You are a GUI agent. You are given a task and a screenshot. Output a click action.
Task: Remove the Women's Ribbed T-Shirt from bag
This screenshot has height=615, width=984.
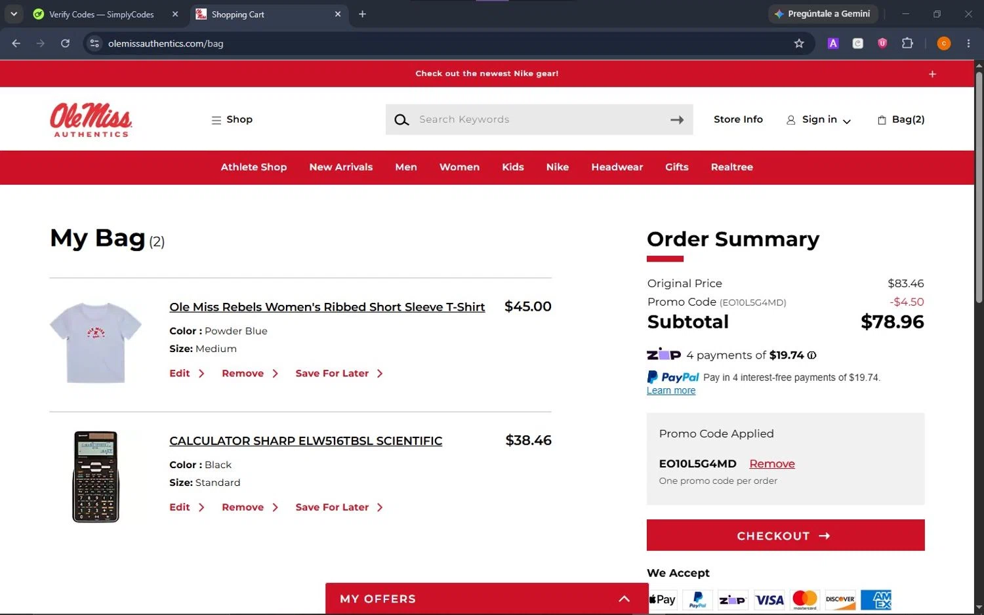pyautogui.click(x=250, y=374)
